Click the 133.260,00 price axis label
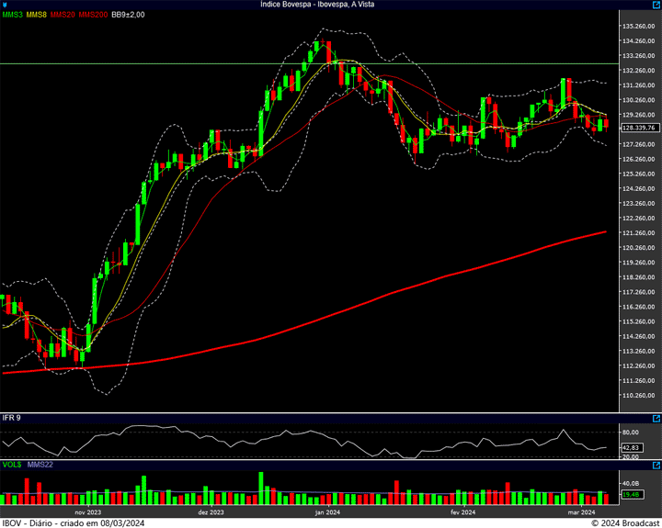 click(637, 55)
